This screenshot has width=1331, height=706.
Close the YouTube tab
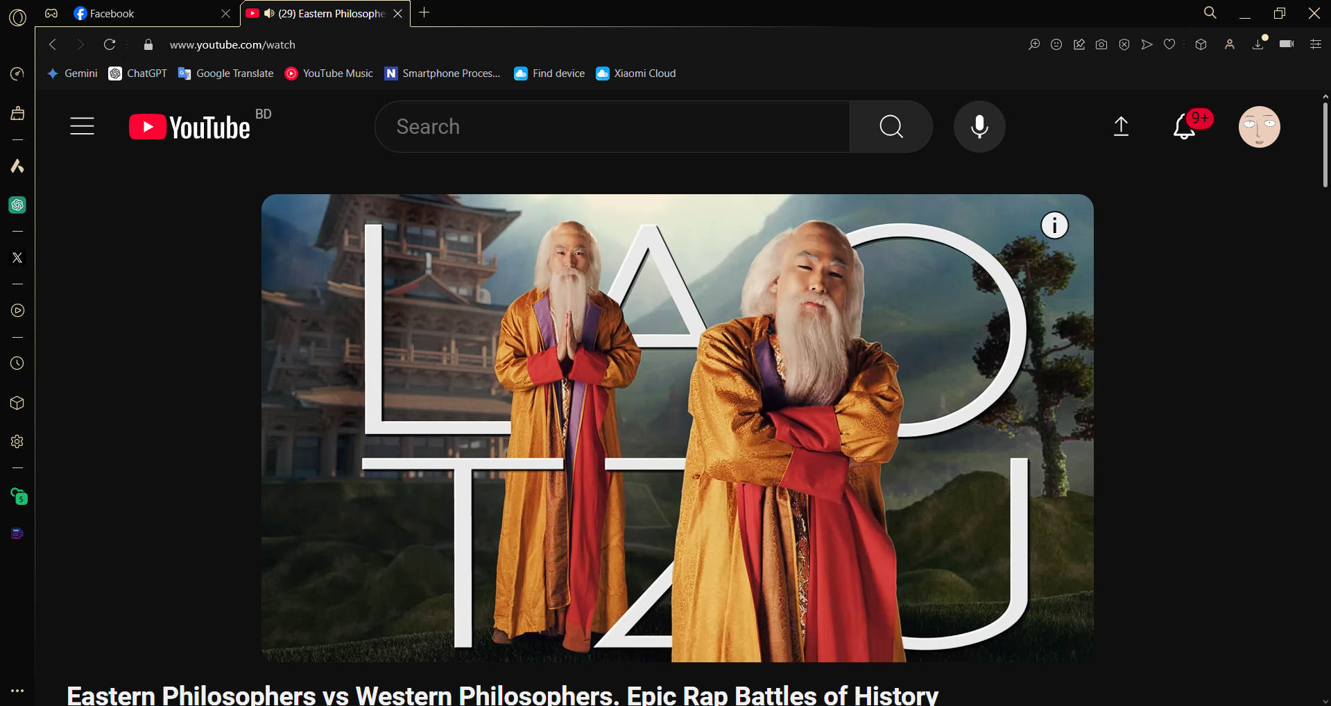tap(397, 14)
